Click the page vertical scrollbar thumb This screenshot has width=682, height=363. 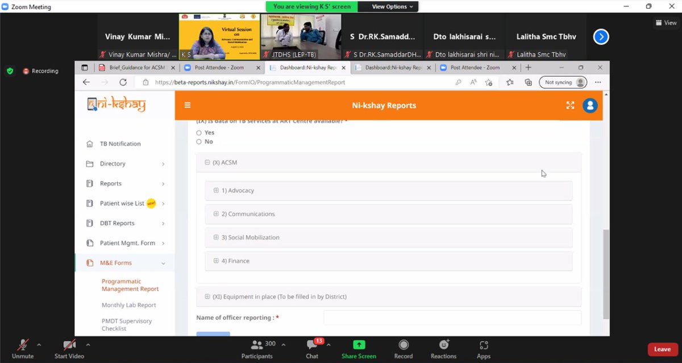click(x=606, y=274)
